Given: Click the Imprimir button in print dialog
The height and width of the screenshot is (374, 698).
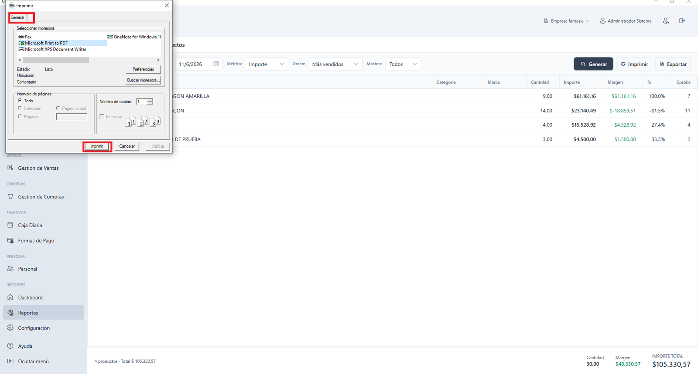Looking at the screenshot, I should click(x=97, y=146).
